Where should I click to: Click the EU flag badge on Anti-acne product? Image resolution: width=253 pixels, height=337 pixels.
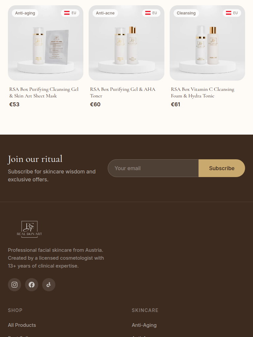pos(151,13)
